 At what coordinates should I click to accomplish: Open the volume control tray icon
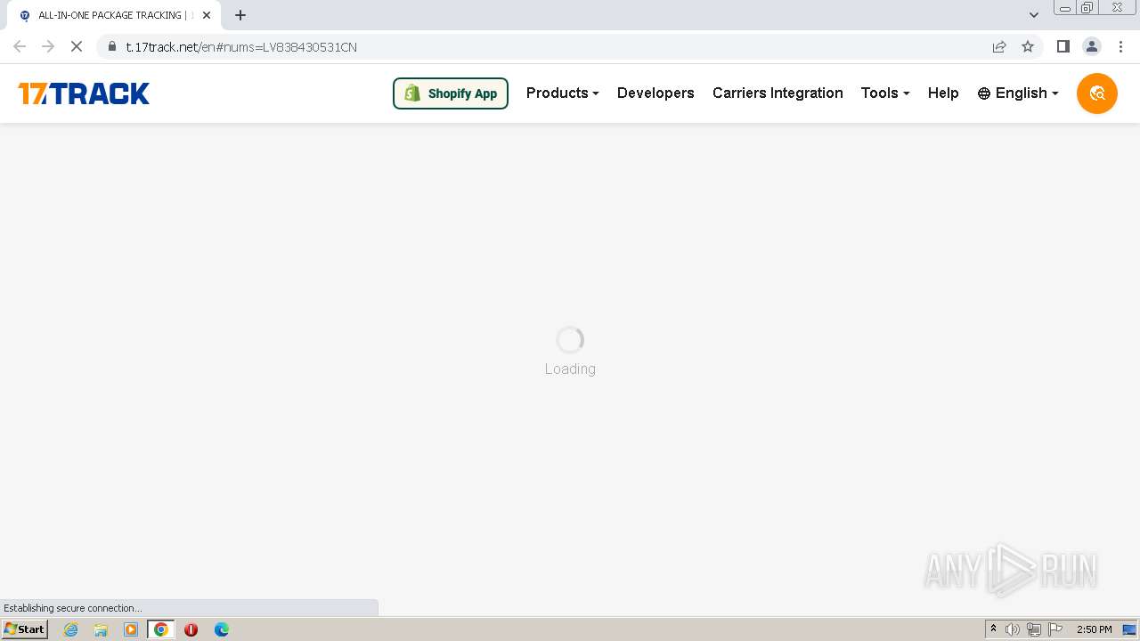tap(1013, 629)
